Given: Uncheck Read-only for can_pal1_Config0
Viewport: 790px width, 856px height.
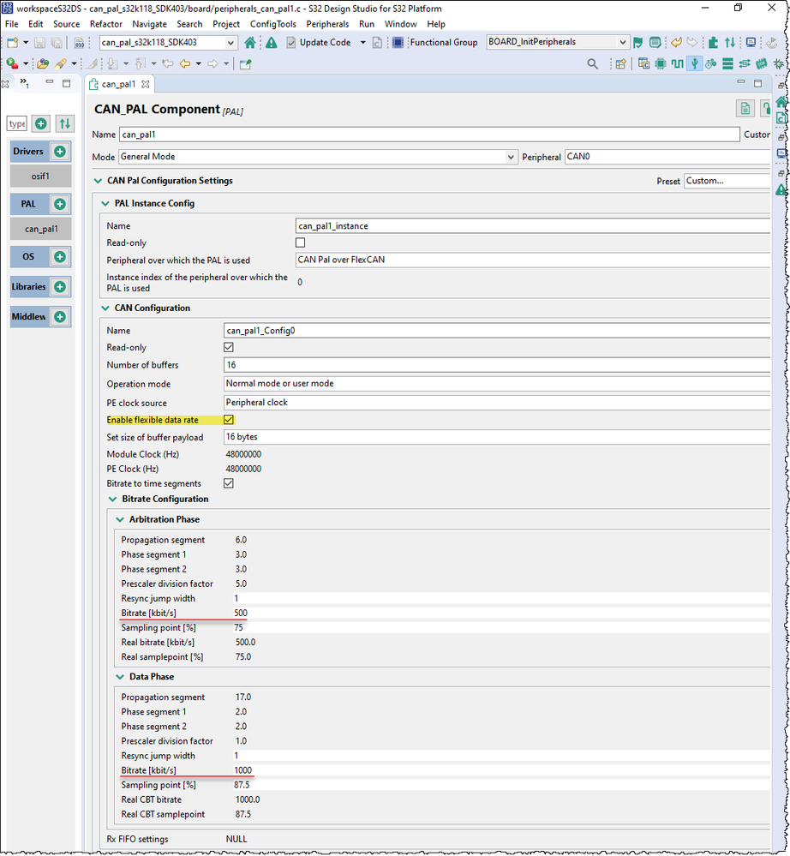Looking at the screenshot, I should click(228, 347).
